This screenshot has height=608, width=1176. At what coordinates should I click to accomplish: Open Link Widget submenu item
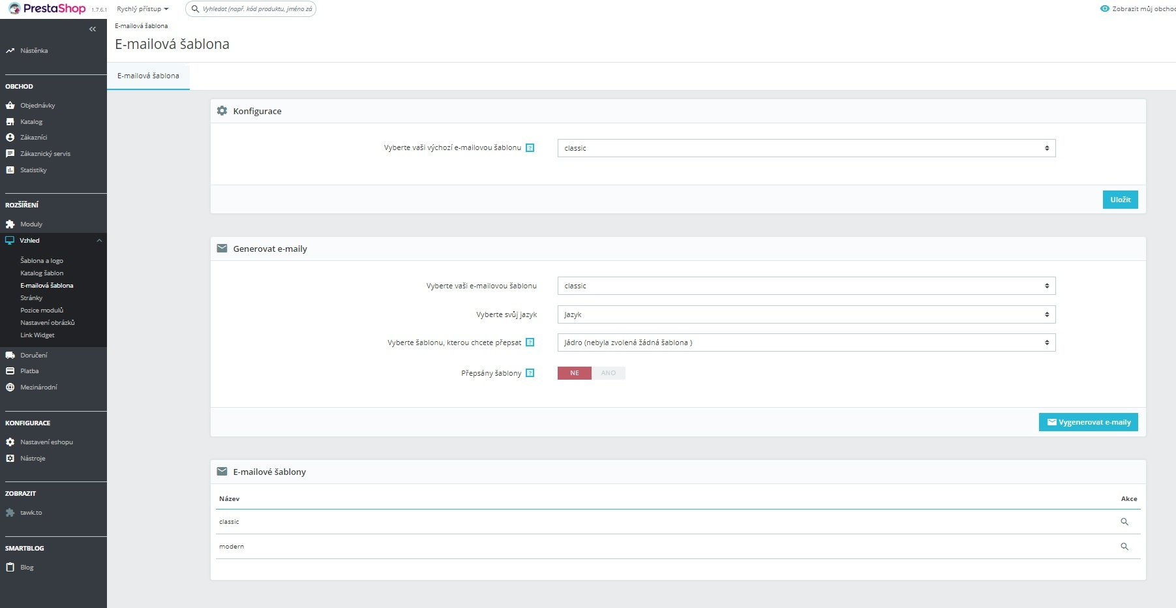[x=37, y=335]
